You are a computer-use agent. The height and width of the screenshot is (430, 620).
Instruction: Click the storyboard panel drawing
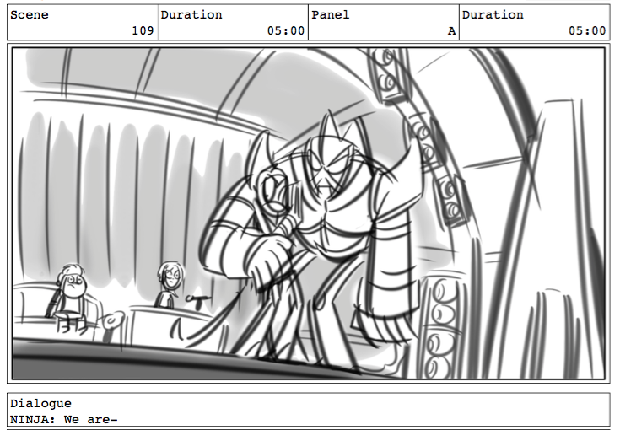point(309,213)
